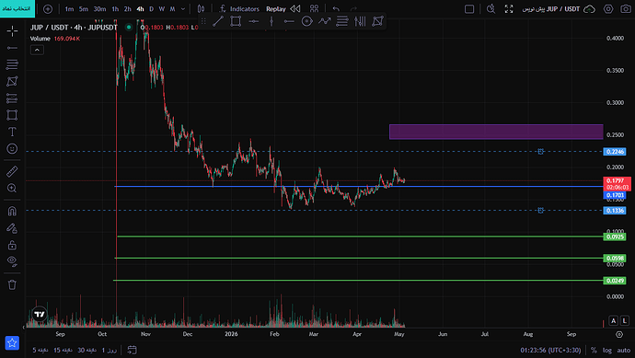Image resolution: width=635 pixels, height=358 pixels.
Task: Open the Indicators dialog
Action: coord(239,9)
